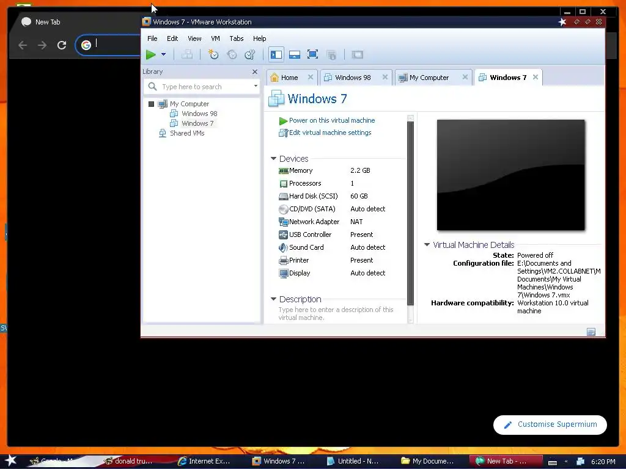Collapse the My Computer tree node
Image resolution: width=626 pixels, height=469 pixels.
[152, 104]
